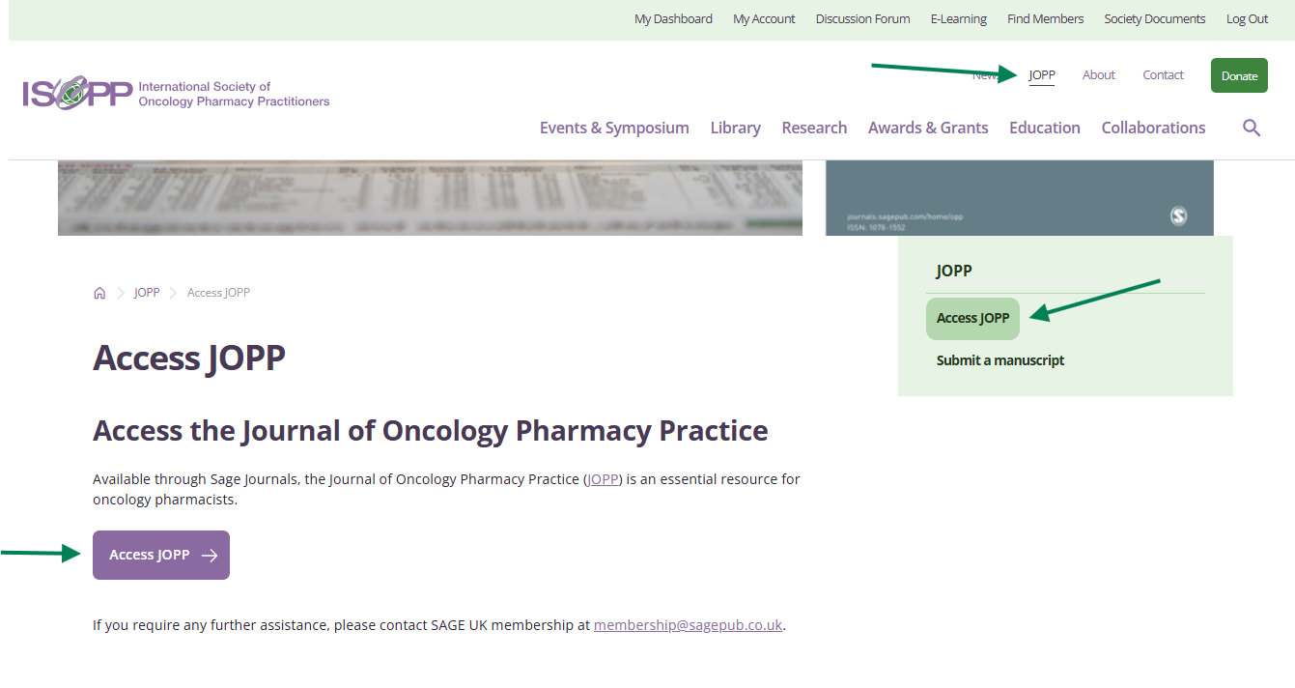Open the ISOPP logo homepage link
Screen dimensions: 1295x688
177,93
